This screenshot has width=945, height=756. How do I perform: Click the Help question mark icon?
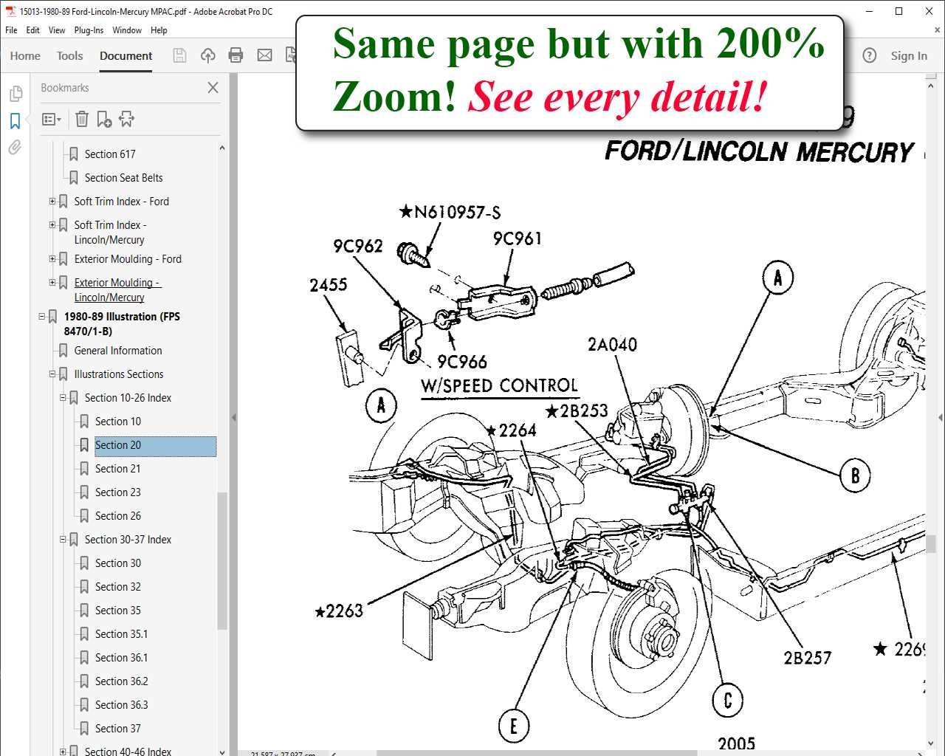870,55
